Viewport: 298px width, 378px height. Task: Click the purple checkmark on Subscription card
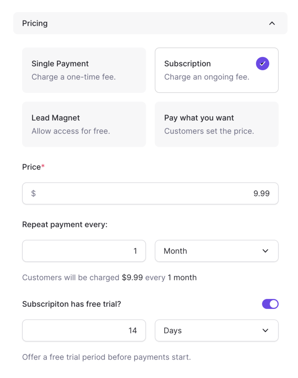[x=263, y=63]
